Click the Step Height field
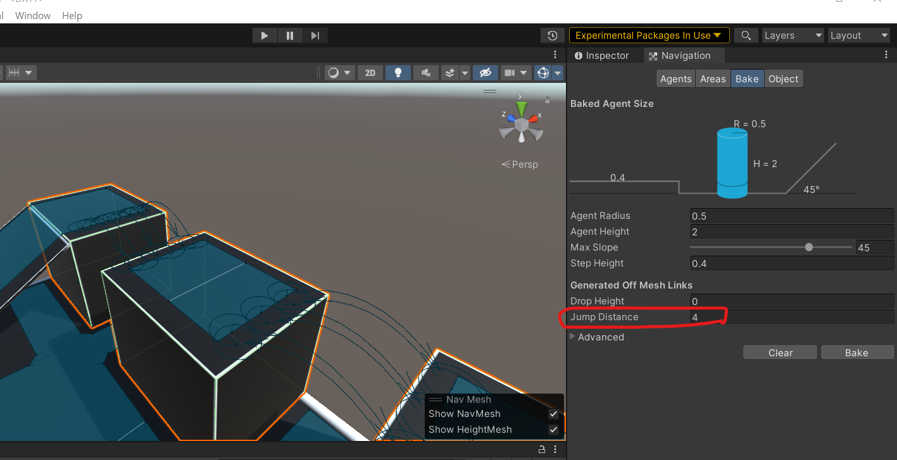This screenshot has height=460, width=897. click(x=791, y=263)
